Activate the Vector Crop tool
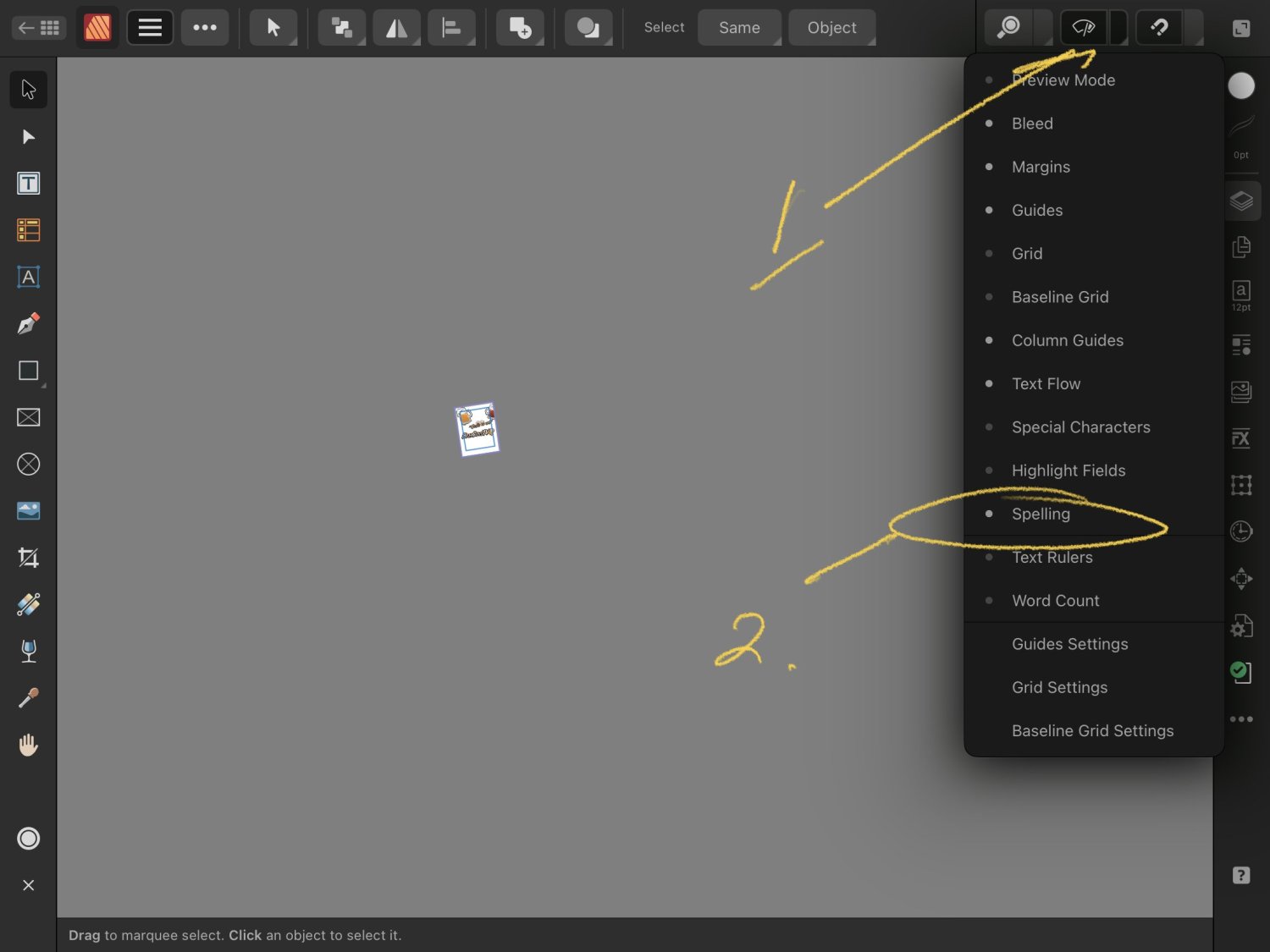Screen dimensions: 1270x952 coord(28,558)
